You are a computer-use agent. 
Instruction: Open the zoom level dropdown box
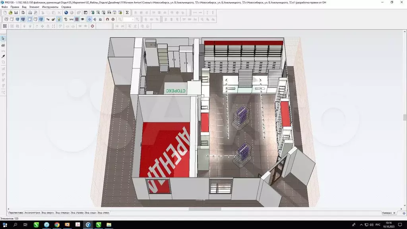click(x=129, y=19)
